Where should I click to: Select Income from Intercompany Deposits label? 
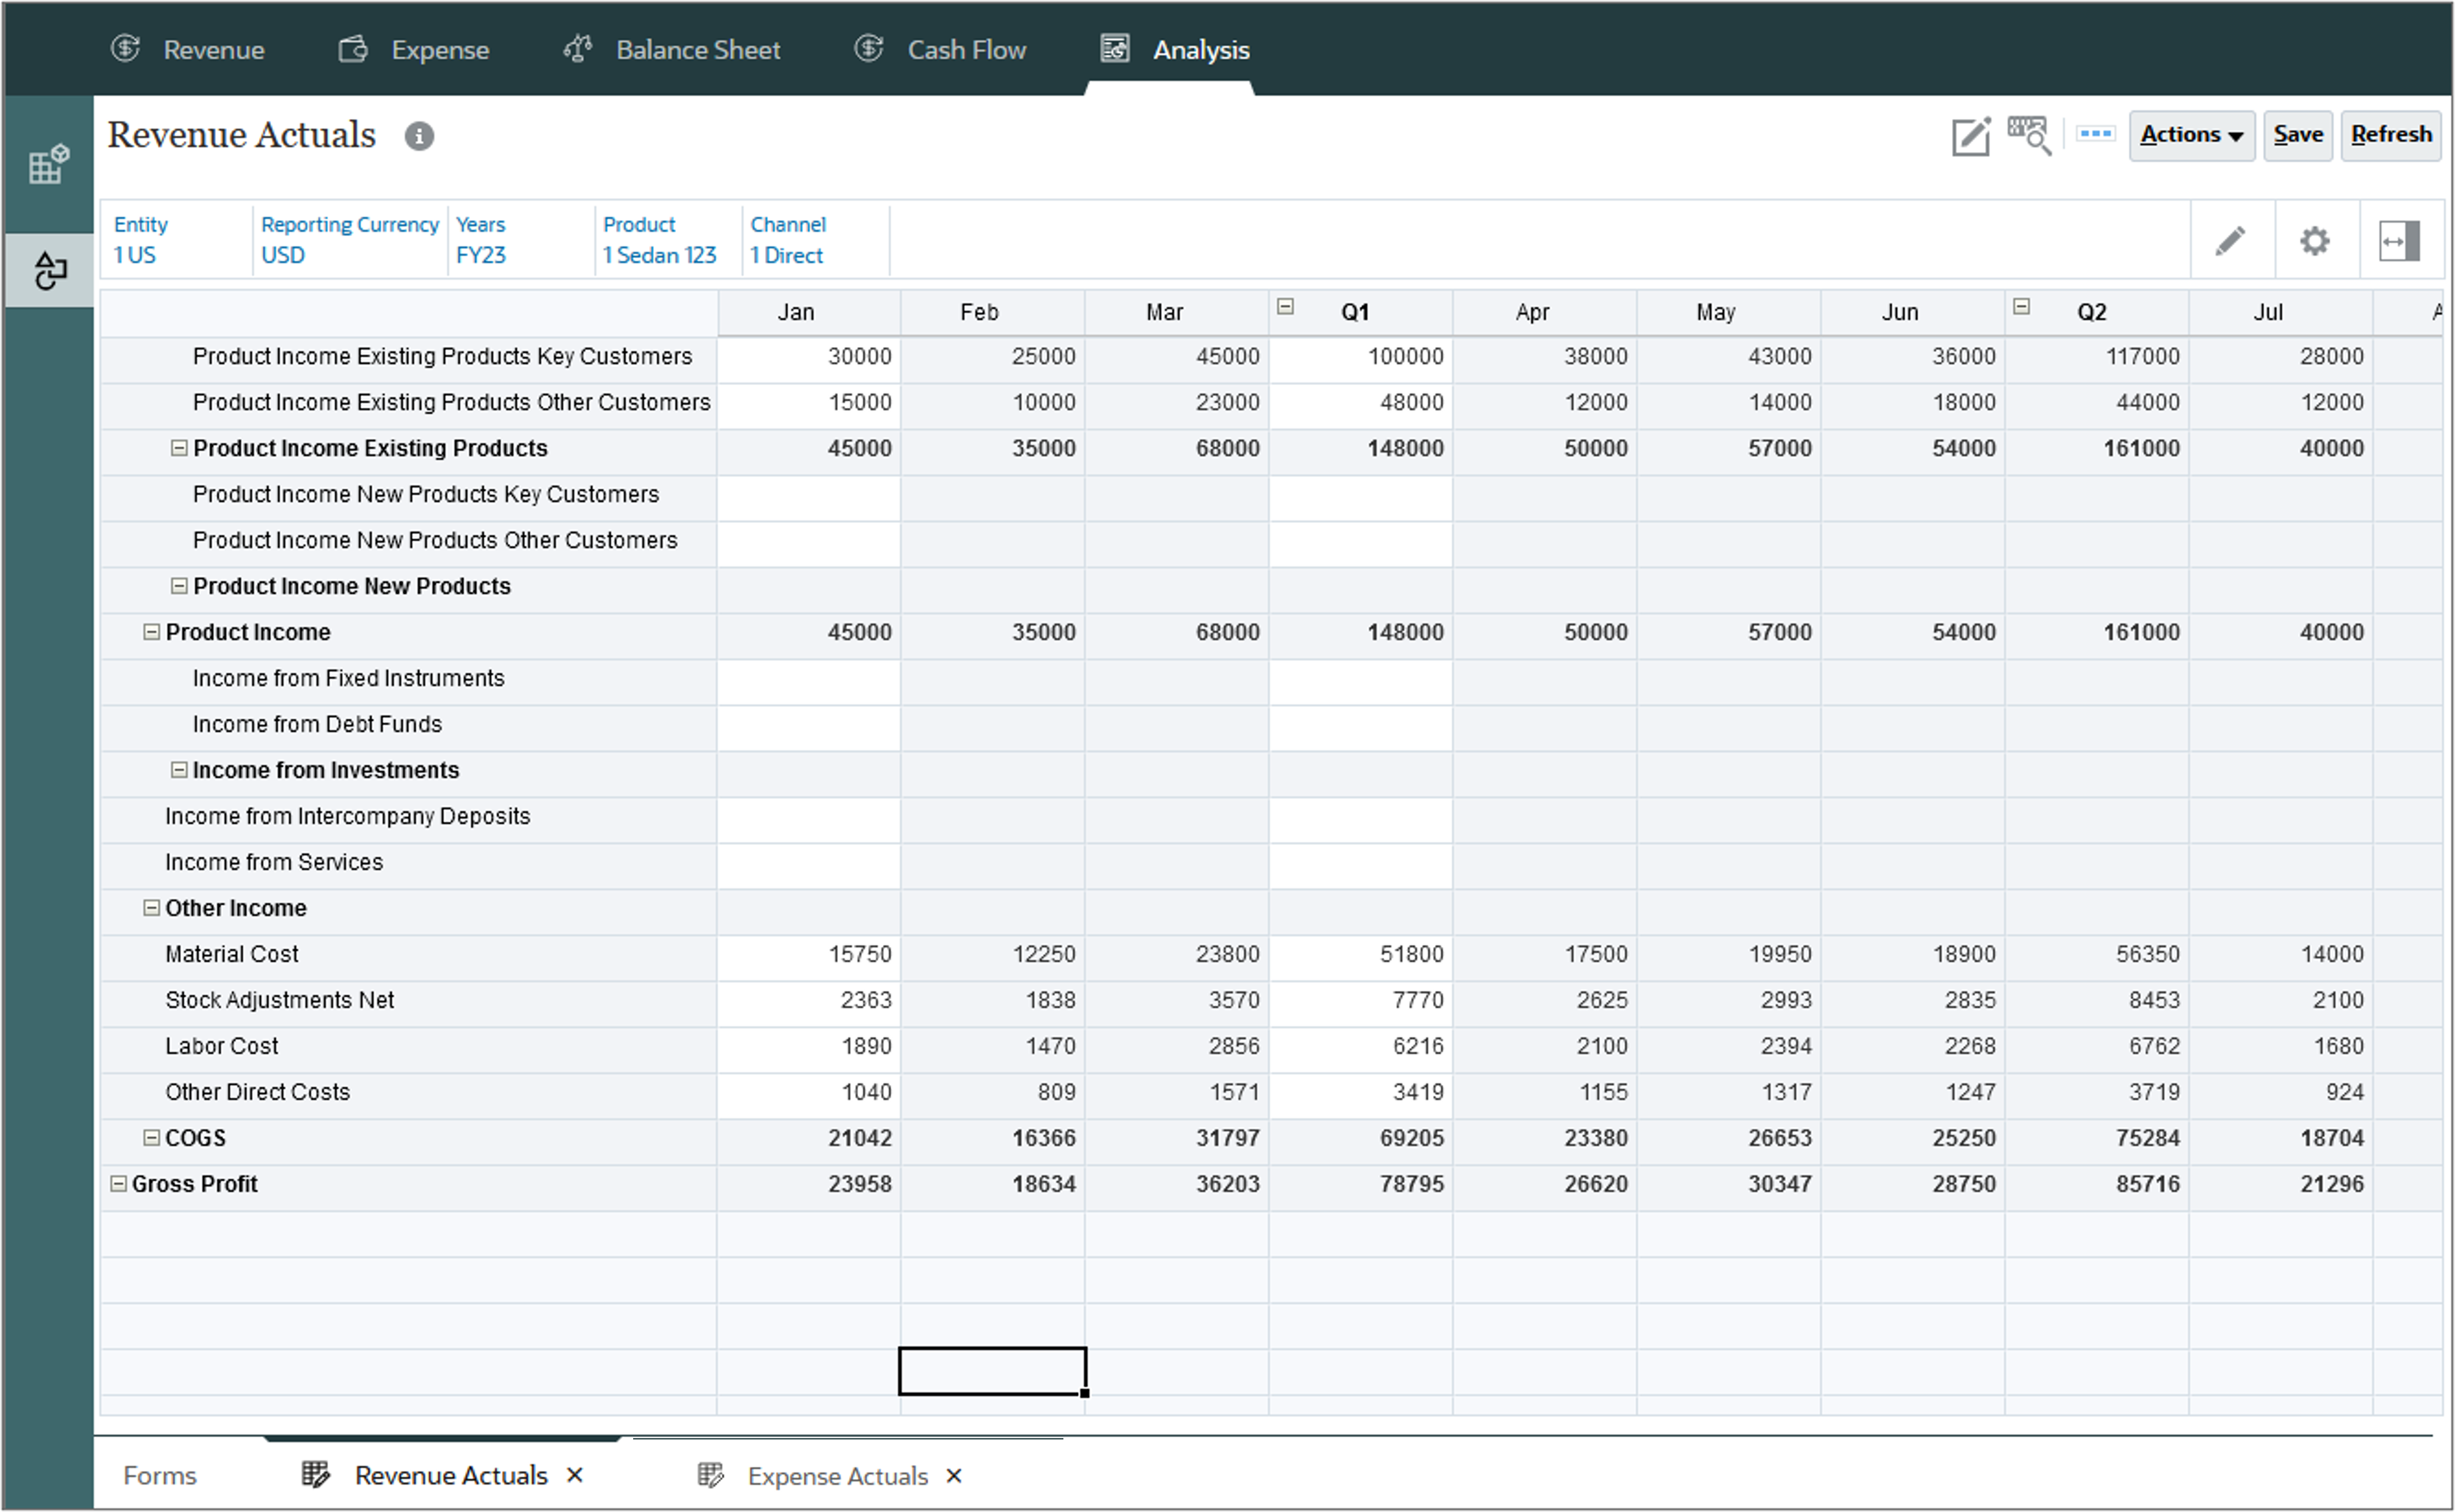[347, 816]
